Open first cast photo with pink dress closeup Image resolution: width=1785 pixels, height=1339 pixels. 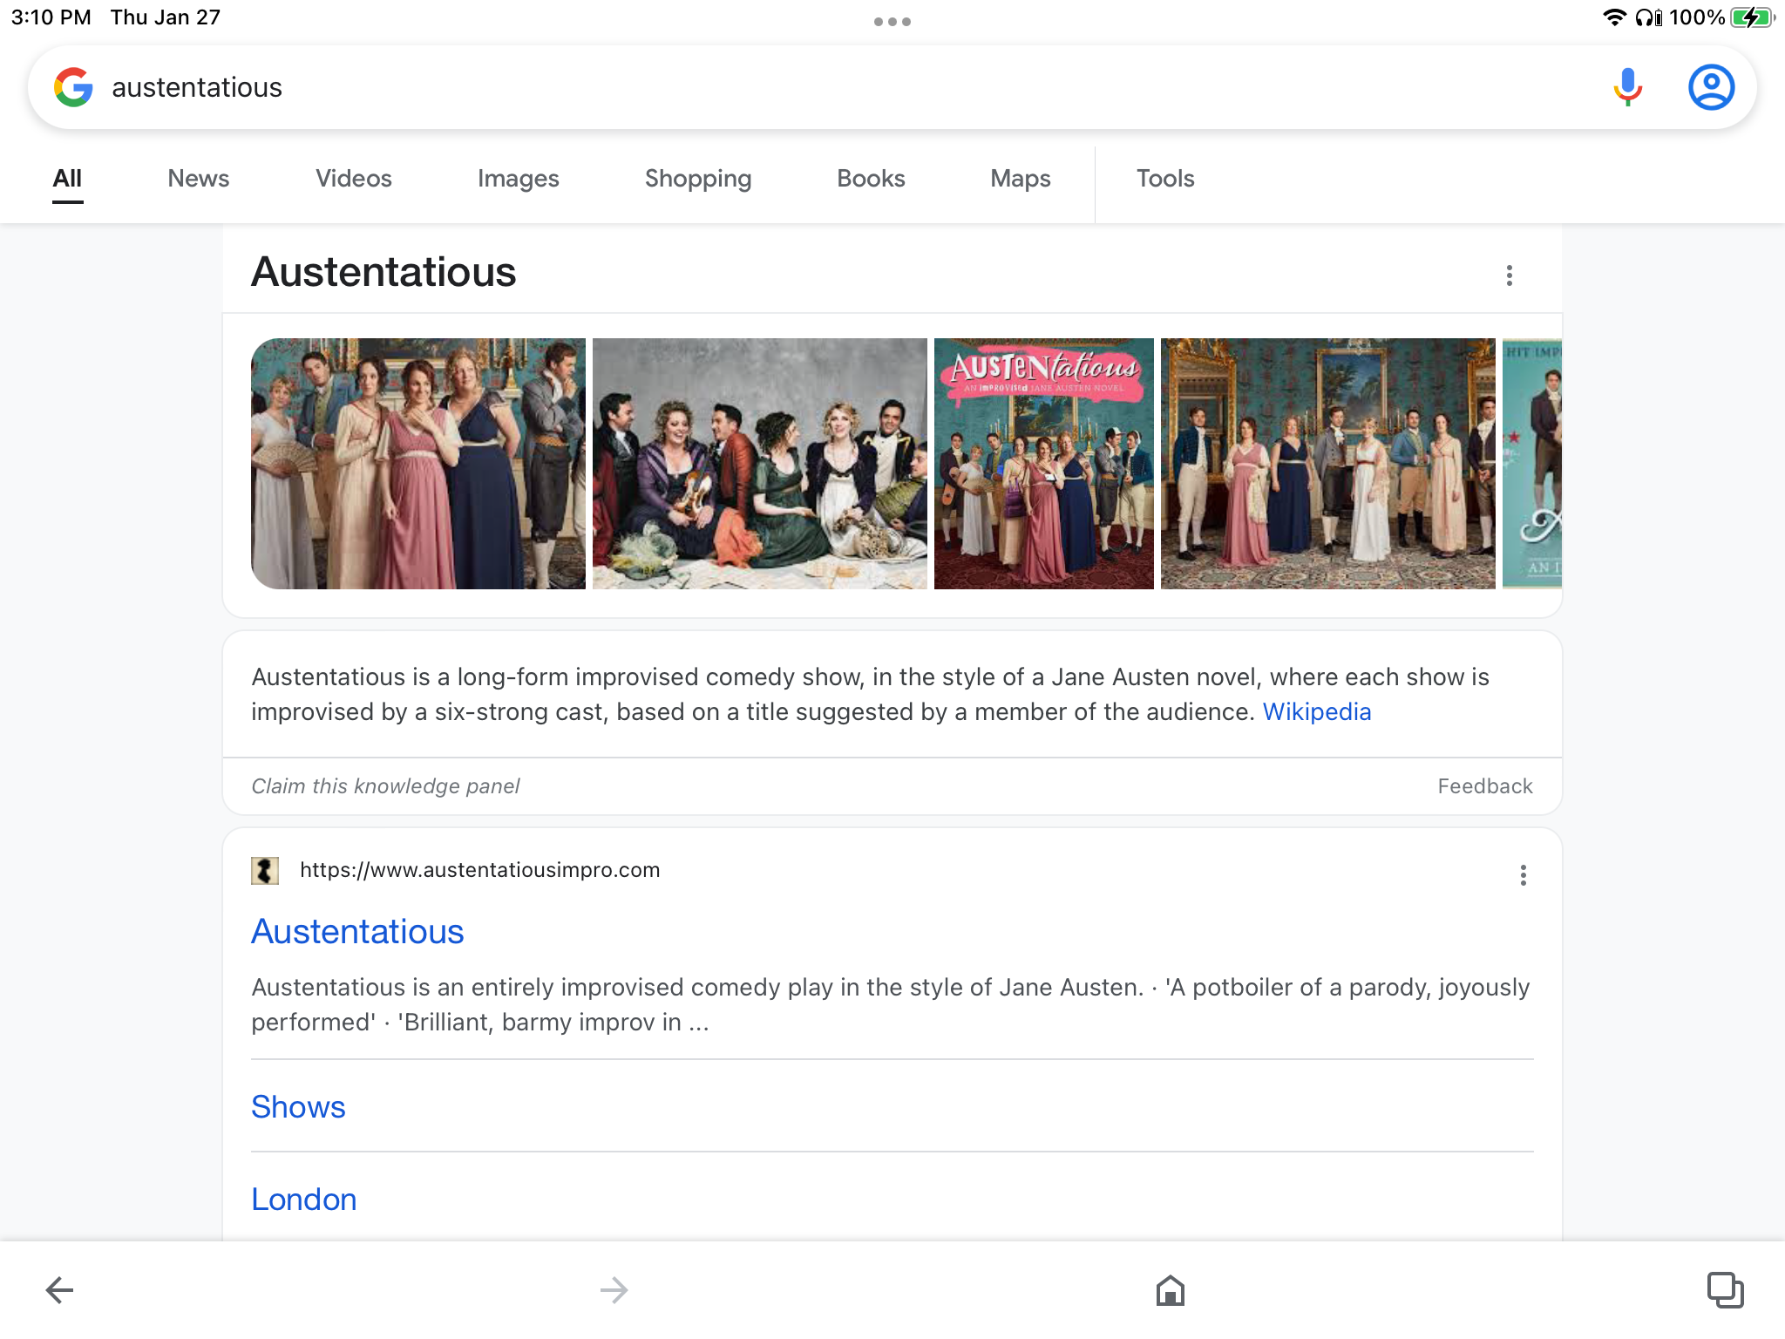(418, 464)
